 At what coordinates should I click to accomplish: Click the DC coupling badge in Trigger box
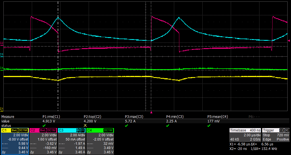(287, 130)
